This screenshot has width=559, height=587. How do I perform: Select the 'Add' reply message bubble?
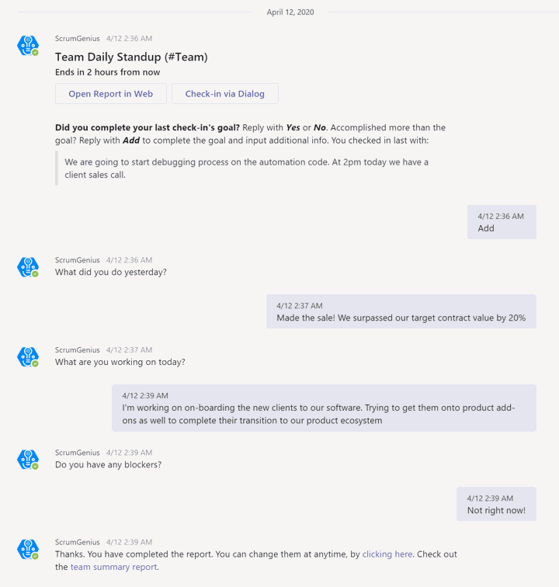[x=502, y=222]
